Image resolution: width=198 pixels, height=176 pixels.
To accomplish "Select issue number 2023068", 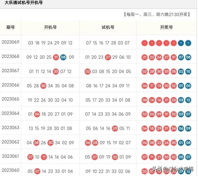I will [x=10, y=56].
